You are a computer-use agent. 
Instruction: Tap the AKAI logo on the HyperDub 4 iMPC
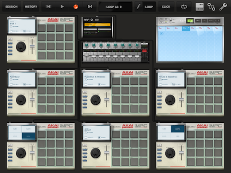pos(128,72)
